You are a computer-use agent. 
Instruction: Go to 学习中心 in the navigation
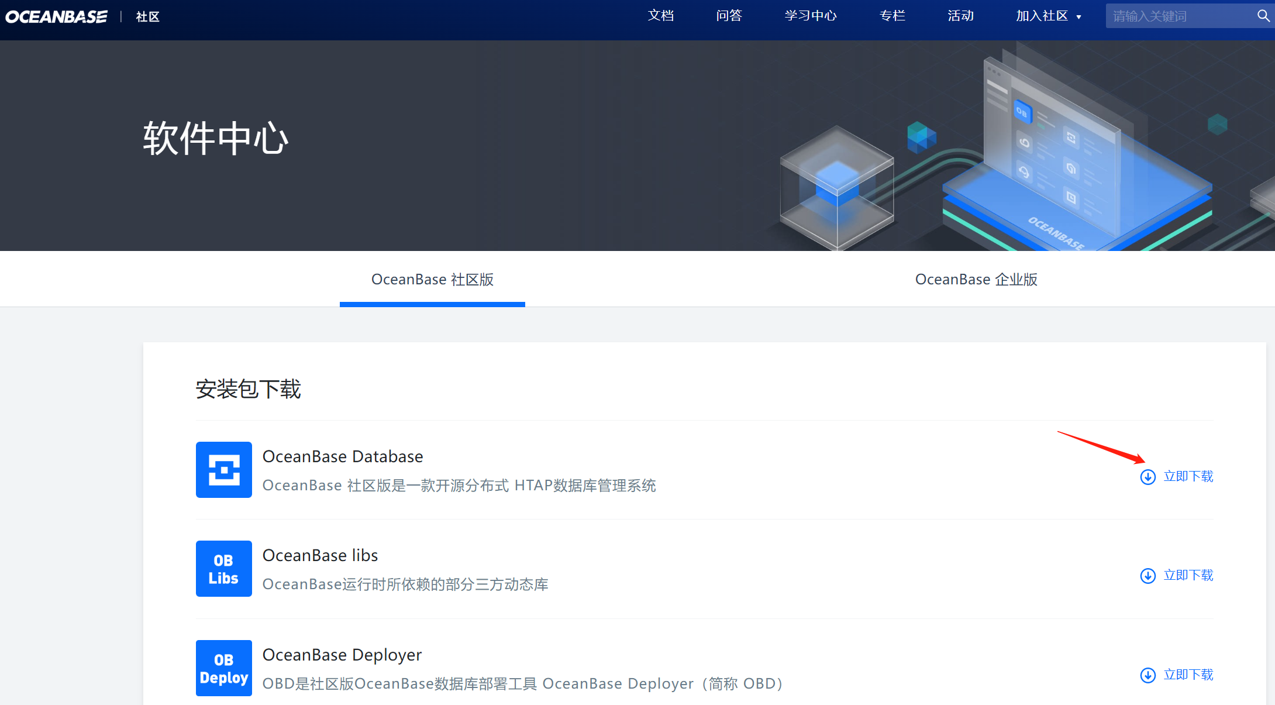tap(811, 16)
